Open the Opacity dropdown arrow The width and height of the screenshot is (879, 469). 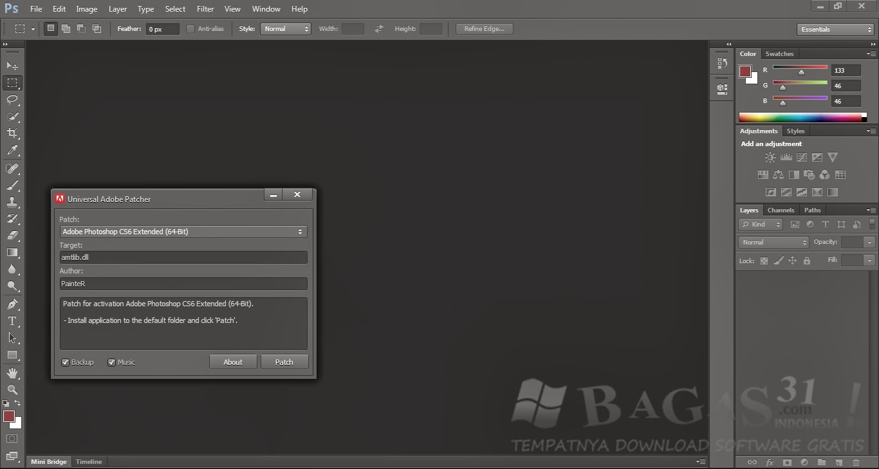869,243
